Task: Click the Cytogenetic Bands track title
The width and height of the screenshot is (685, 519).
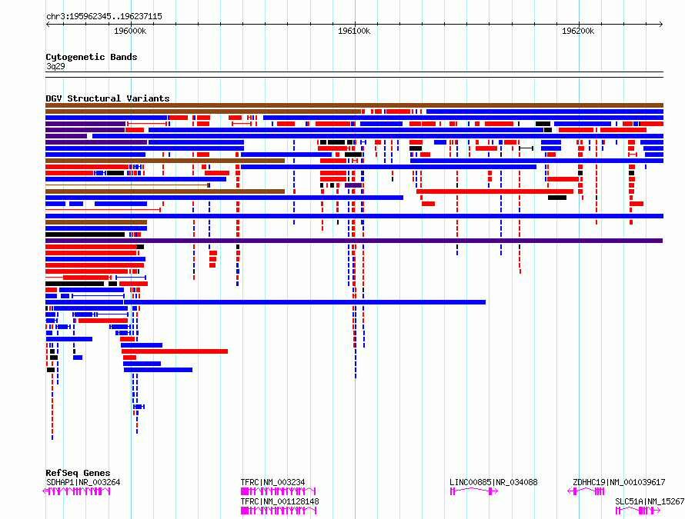Action: point(92,57)
